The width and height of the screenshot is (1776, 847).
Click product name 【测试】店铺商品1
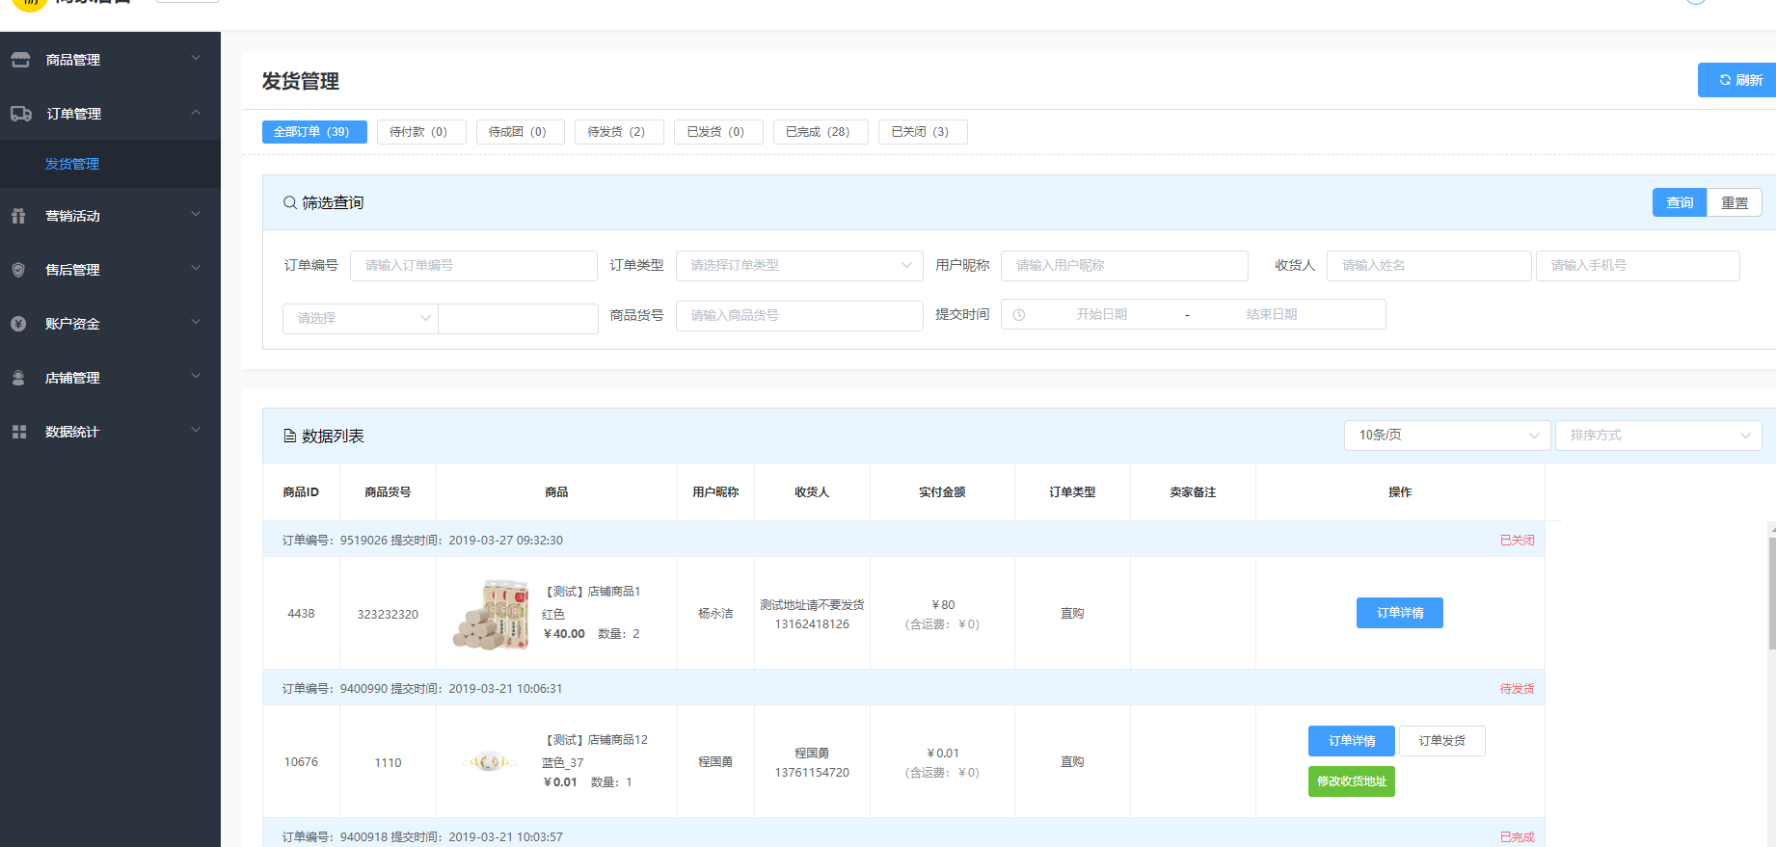click(592, 592)
